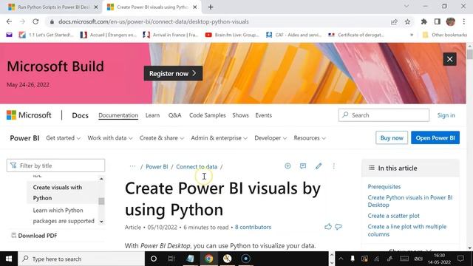473x266 pixels.
Task: Click the Connect to data breadcrumb link
Action: pyautogui.click(x=197, y=166)
